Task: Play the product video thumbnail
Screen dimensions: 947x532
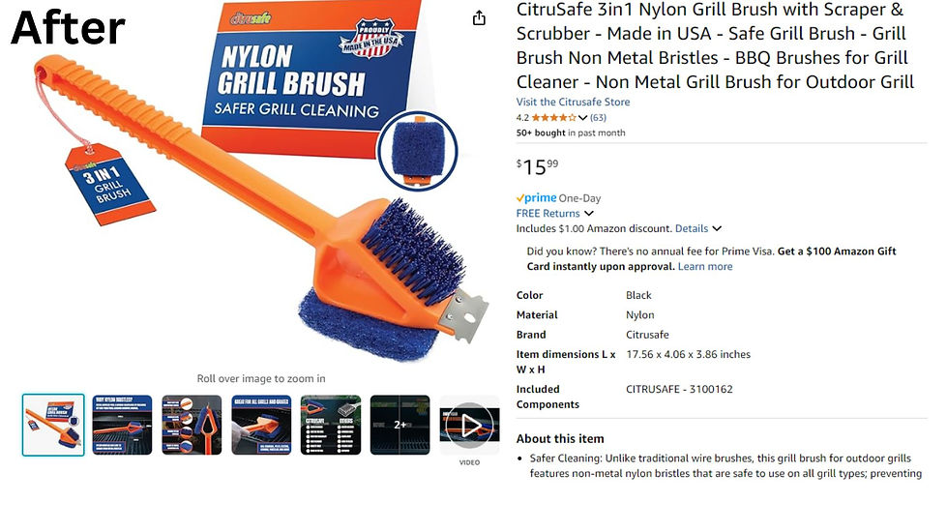Action: [469, 426]
